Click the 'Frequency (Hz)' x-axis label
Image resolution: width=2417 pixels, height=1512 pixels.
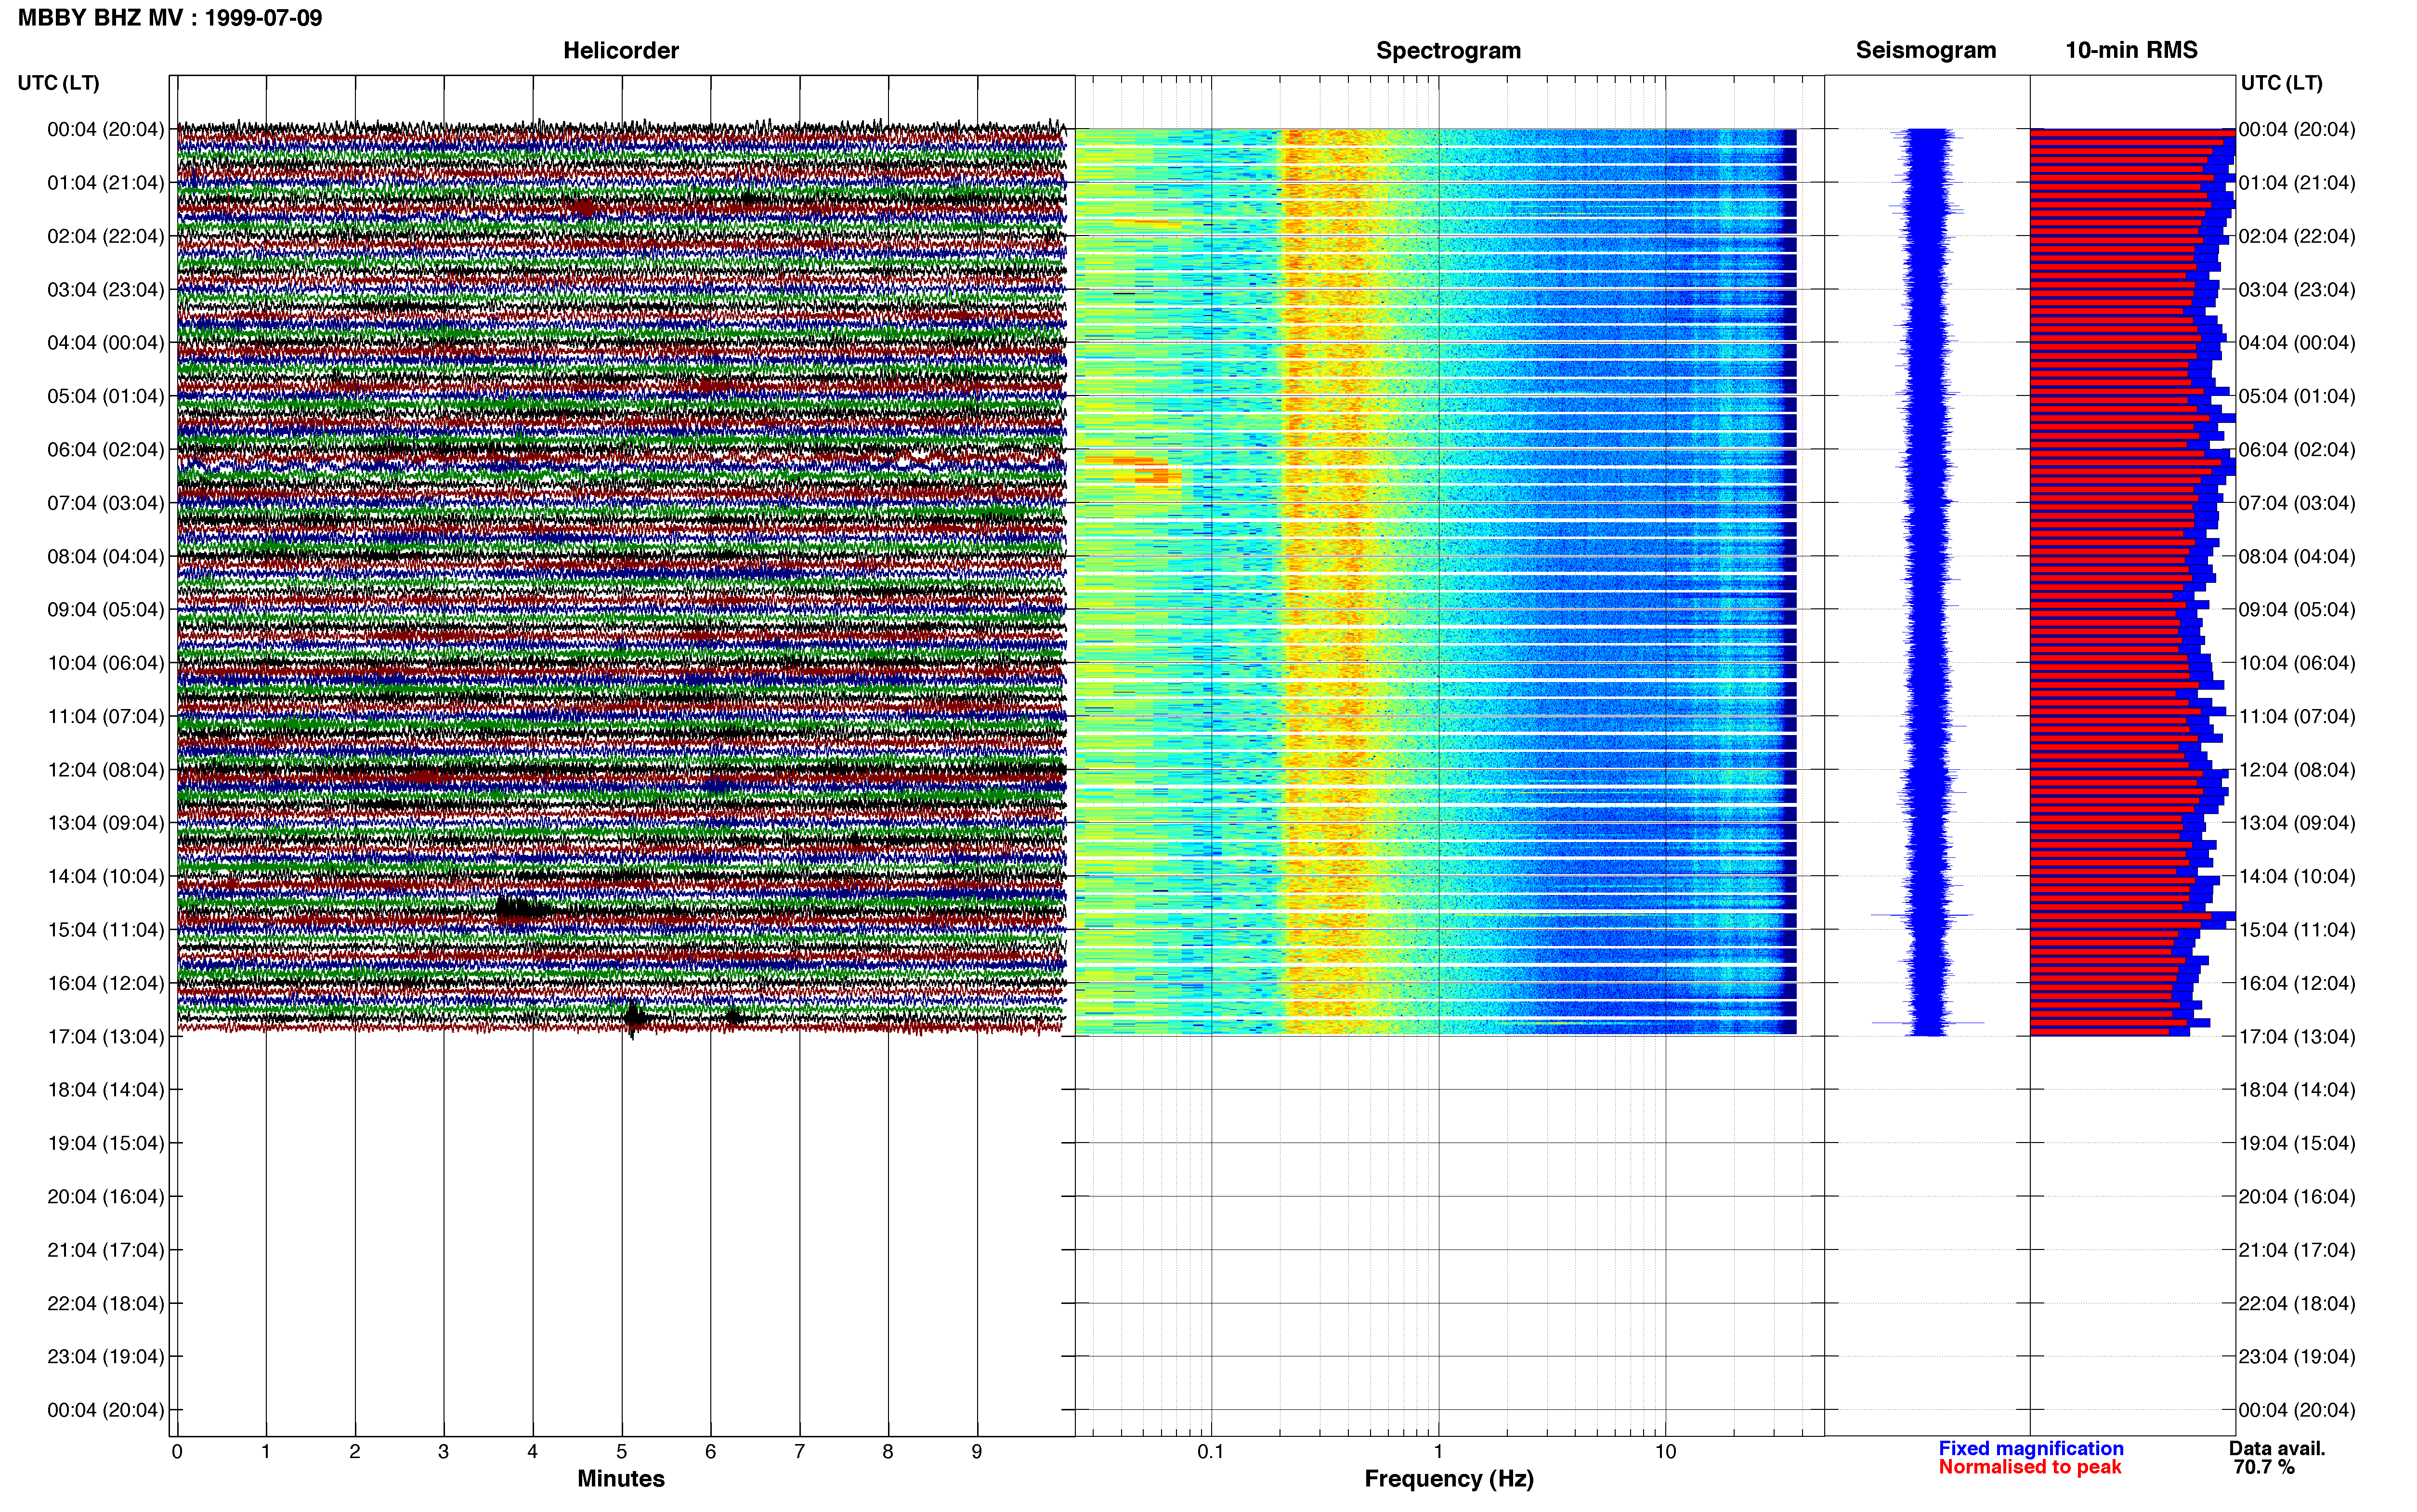(x=1449, y=1479)
